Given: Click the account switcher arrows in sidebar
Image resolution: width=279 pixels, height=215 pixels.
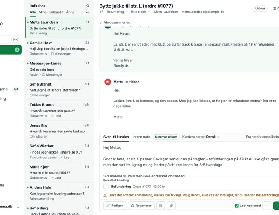Looking at the screenshot, I should [x=18, y=208].
